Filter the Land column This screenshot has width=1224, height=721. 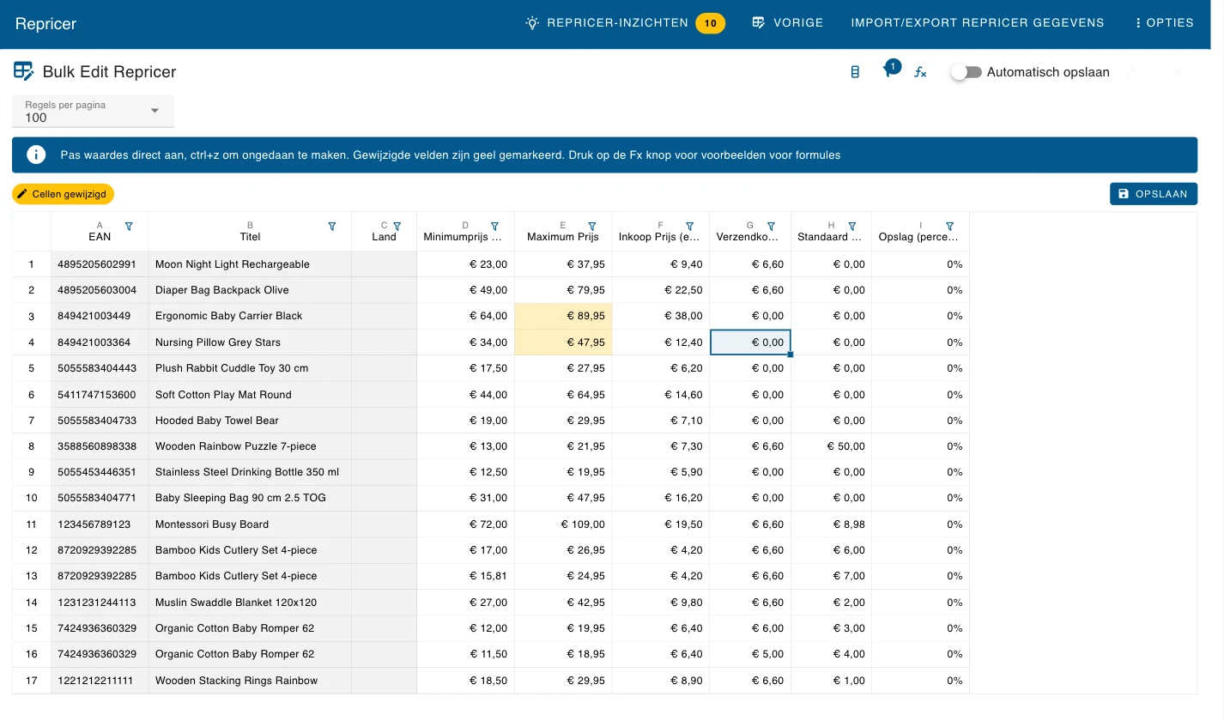397,227
